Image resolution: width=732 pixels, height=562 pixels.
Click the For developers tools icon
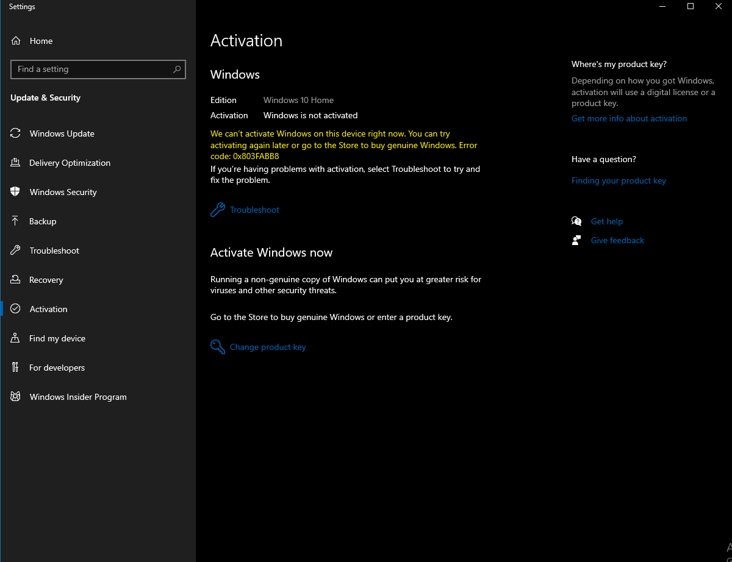point(16,368)
